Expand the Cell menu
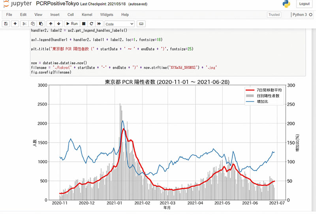The image size is (316, 217). tap(70, 15)
